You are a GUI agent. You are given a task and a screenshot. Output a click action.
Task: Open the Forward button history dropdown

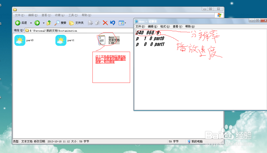click(x=44, y=23)
